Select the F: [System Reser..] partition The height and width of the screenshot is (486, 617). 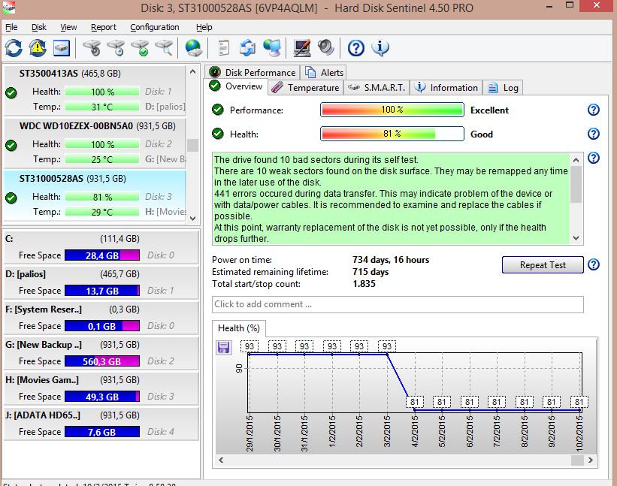click(101, 318)
